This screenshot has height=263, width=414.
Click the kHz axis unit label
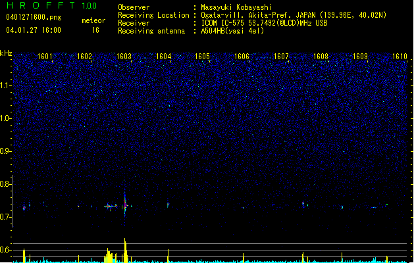click(6, 53)
